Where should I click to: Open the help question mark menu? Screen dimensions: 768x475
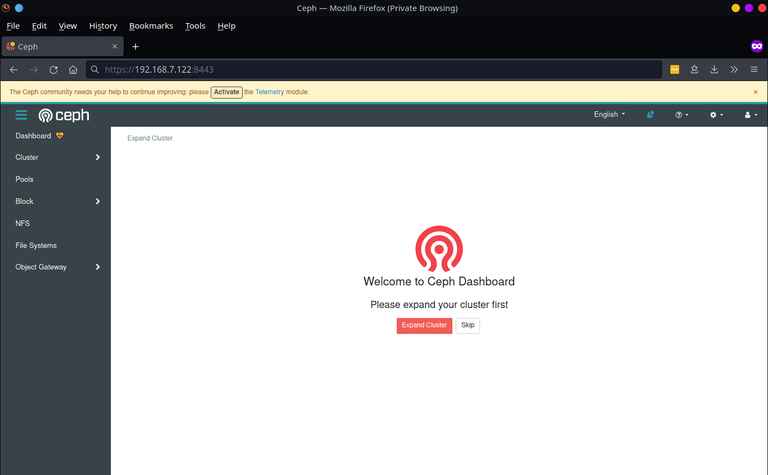[682, 115]
